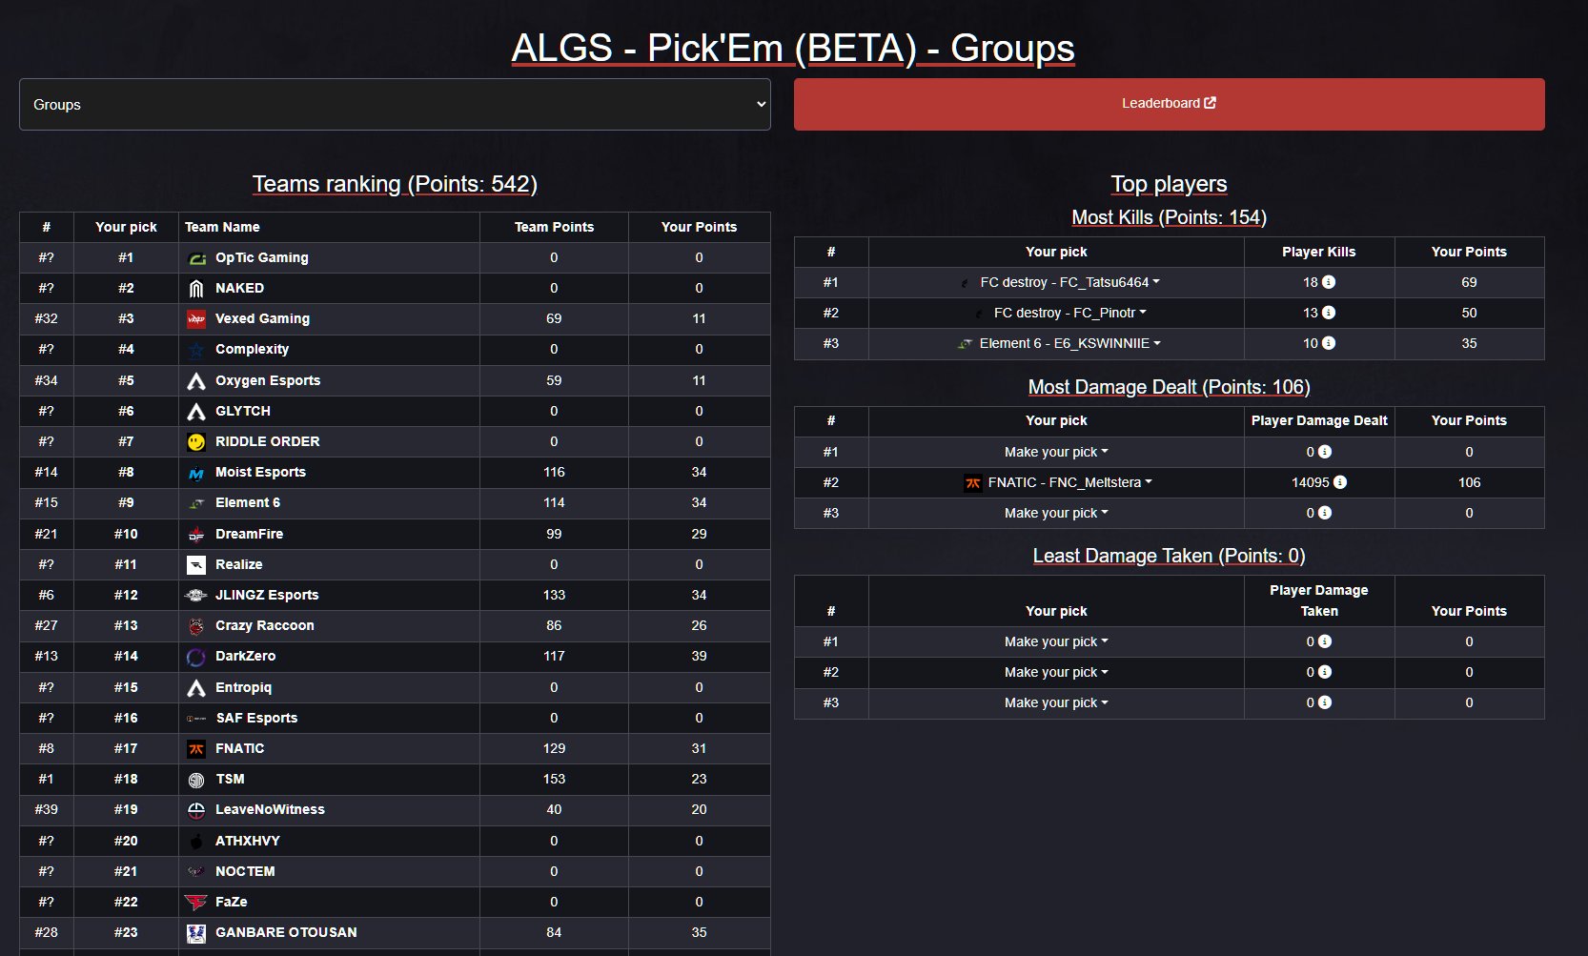The width and height of the screenshot is (1588, 956).
Task: Click the Vexed Gaming red logo
Action: 196,319
